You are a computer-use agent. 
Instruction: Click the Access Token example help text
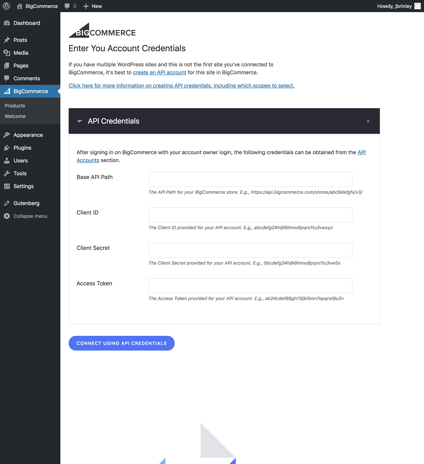pyautogui.click(x=246, y=298)
